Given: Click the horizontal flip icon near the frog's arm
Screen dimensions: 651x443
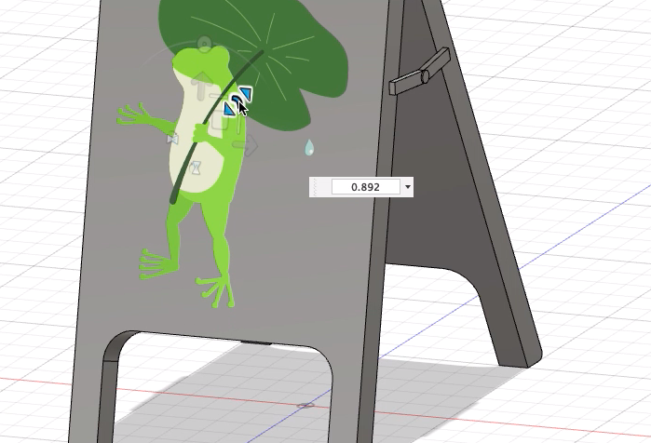Looking at the screenshot, I should pos(172,139).
